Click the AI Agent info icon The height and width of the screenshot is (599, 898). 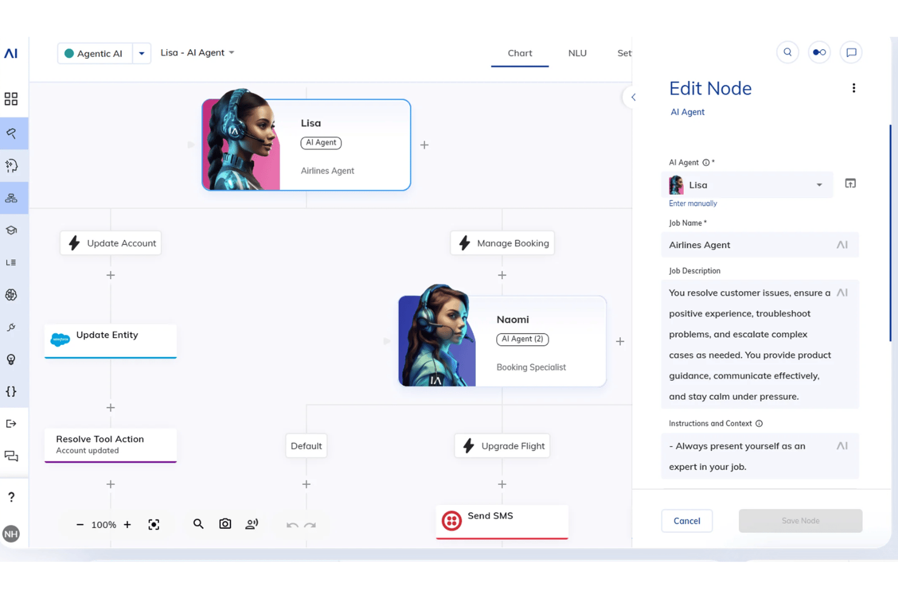706,163
